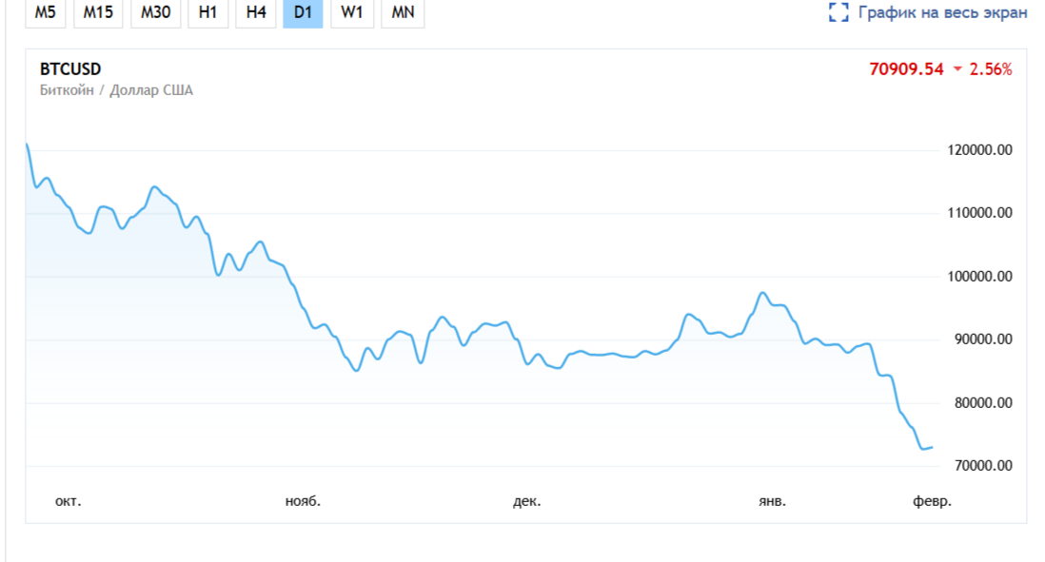This screenshot has width=1045, height=562.
Task: Switch chart to H4 timeframe
Action: coord(255,13)
